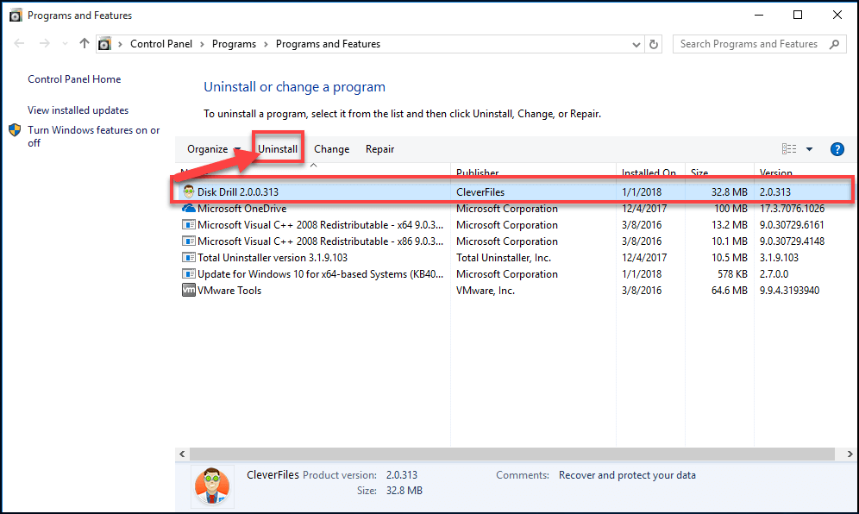Click left arrow of horizontal scrollbar

(183, 454)
